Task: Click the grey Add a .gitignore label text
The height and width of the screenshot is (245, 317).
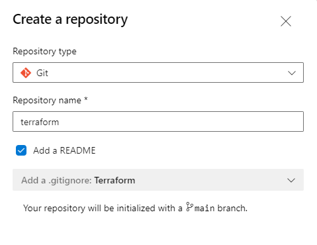Action: tap(56, 181)
